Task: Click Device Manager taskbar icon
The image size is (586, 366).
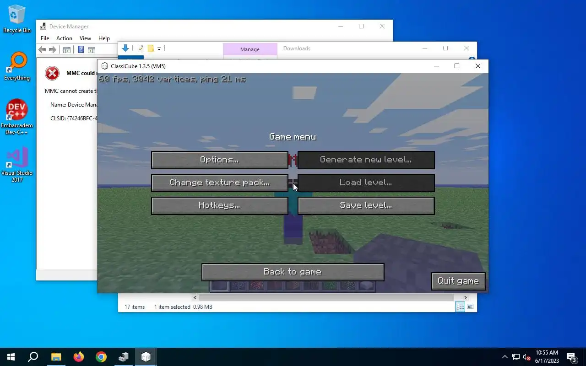Action: 124,357
